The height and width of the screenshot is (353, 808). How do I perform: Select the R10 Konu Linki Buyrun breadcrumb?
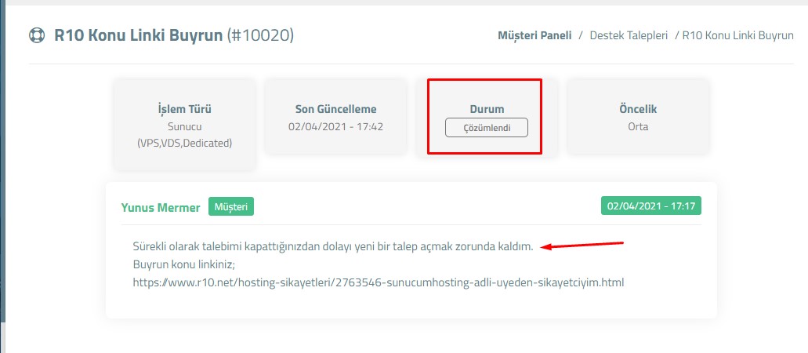pyautogui.click(x=738, y=35)
